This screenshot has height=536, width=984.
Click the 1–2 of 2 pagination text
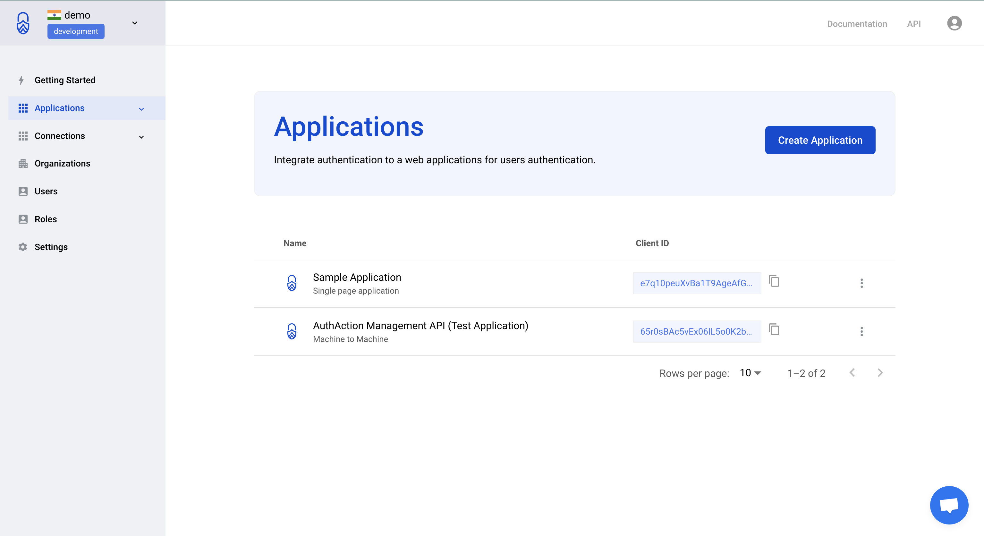(806, 373)
